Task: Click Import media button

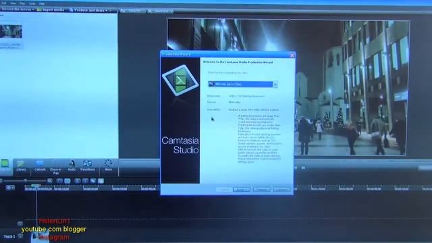Action: pos(51,9)
